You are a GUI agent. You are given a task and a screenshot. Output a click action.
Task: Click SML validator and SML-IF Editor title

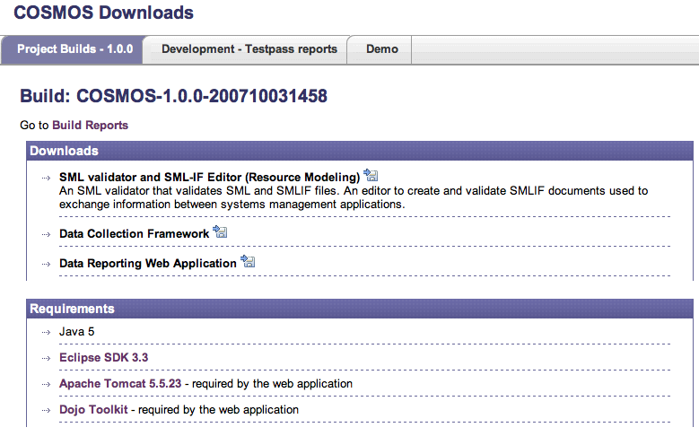point(210,178)
